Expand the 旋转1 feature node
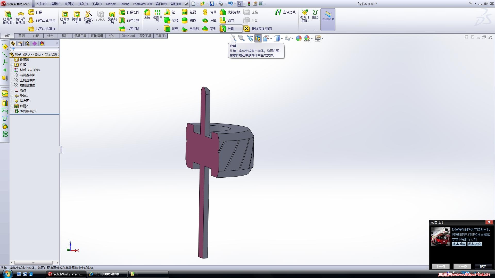The image size is (495, 278). point(12,96)
